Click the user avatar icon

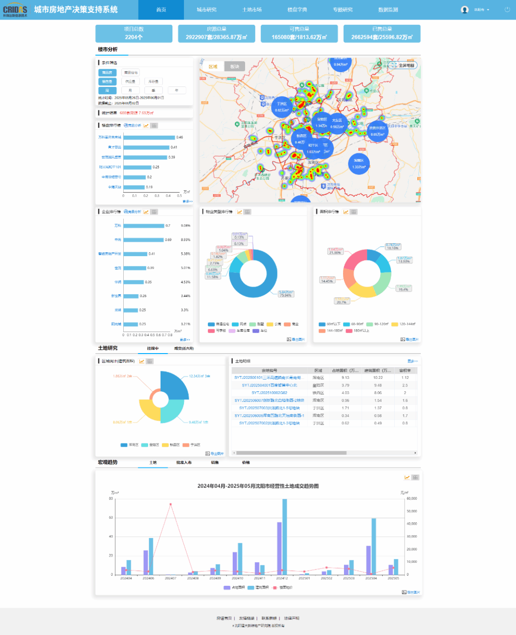pyautogui.click(x=464, y=10)
